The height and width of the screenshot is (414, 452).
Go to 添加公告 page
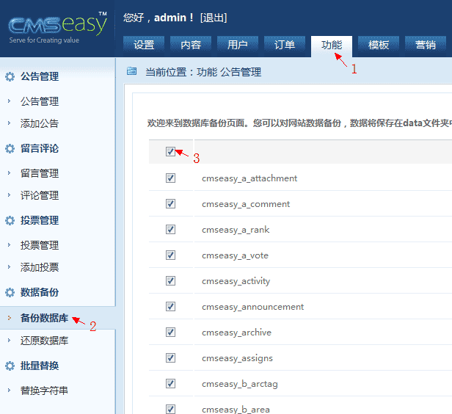[x=40, y=123]
